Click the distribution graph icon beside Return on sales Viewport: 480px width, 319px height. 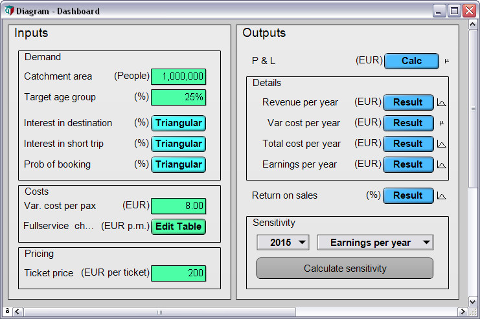coord(442,195)
